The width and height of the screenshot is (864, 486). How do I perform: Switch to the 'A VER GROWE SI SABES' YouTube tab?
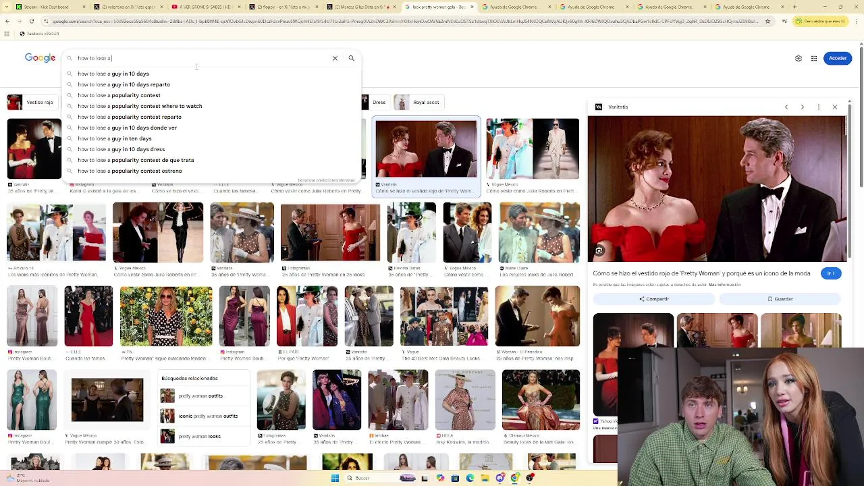(206, 7)
